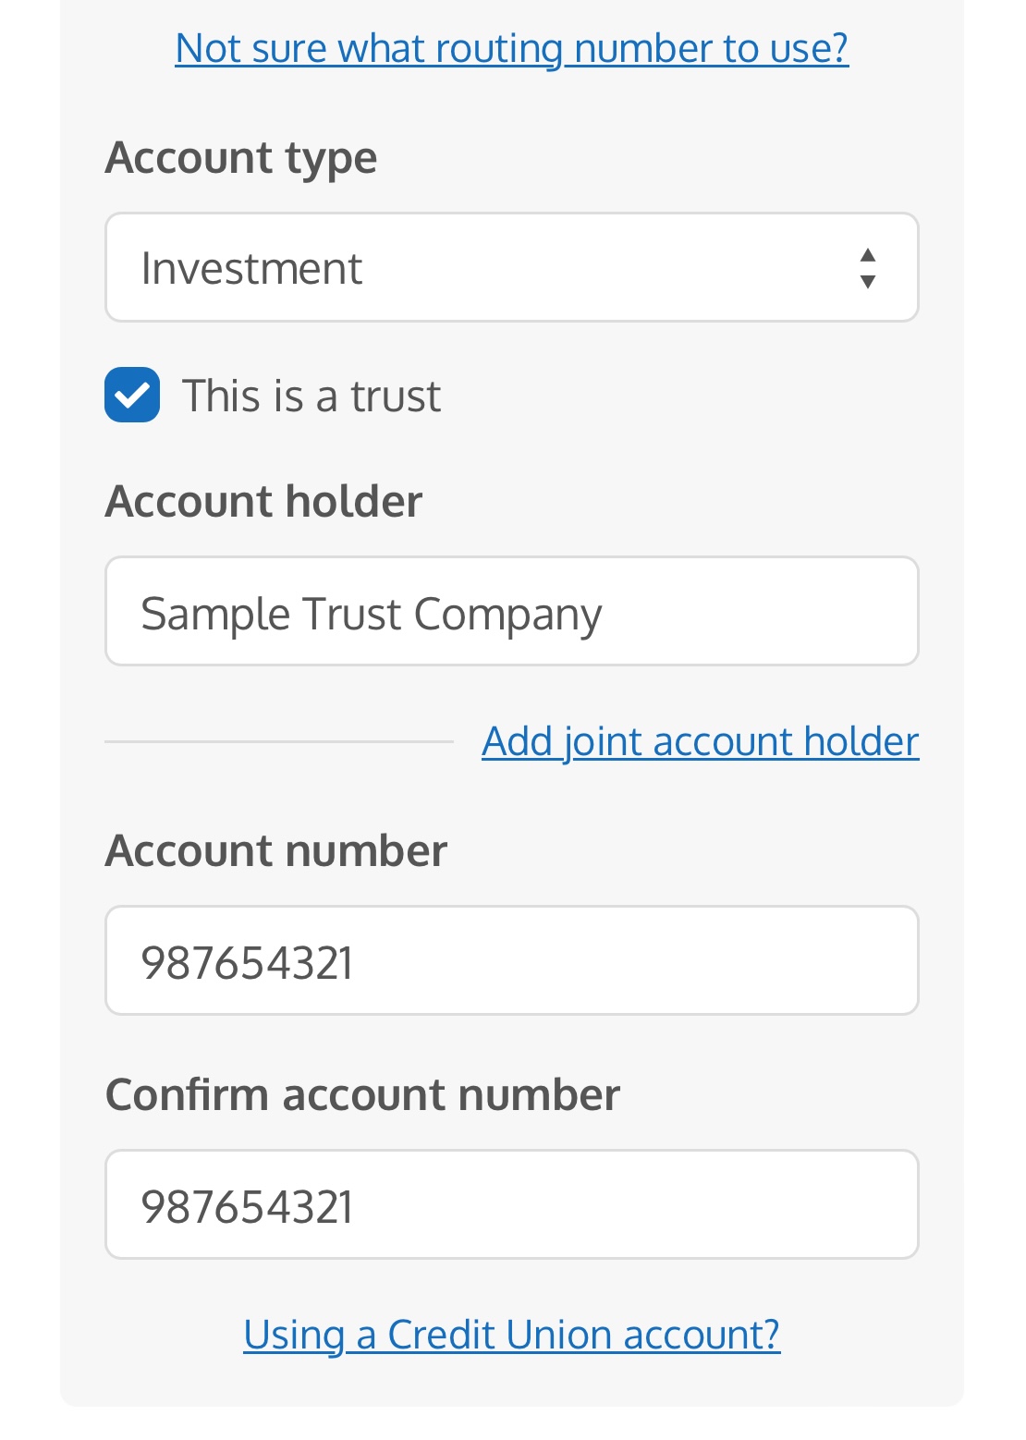1026x1440 pixels.
Task: Click the Account number heading label
Action: (x=276, y=850)
